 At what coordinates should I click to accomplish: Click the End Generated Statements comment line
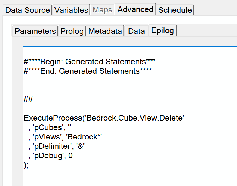88,71
